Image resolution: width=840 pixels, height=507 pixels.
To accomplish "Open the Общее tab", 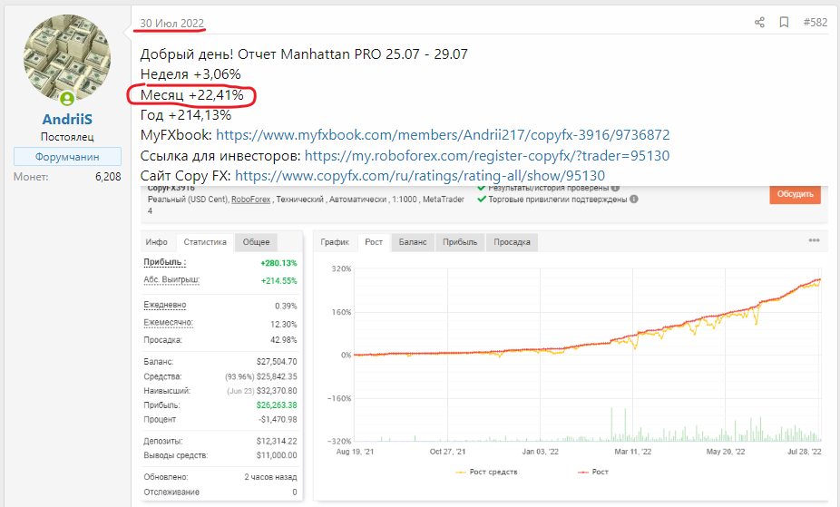I will tap(256, 242).
